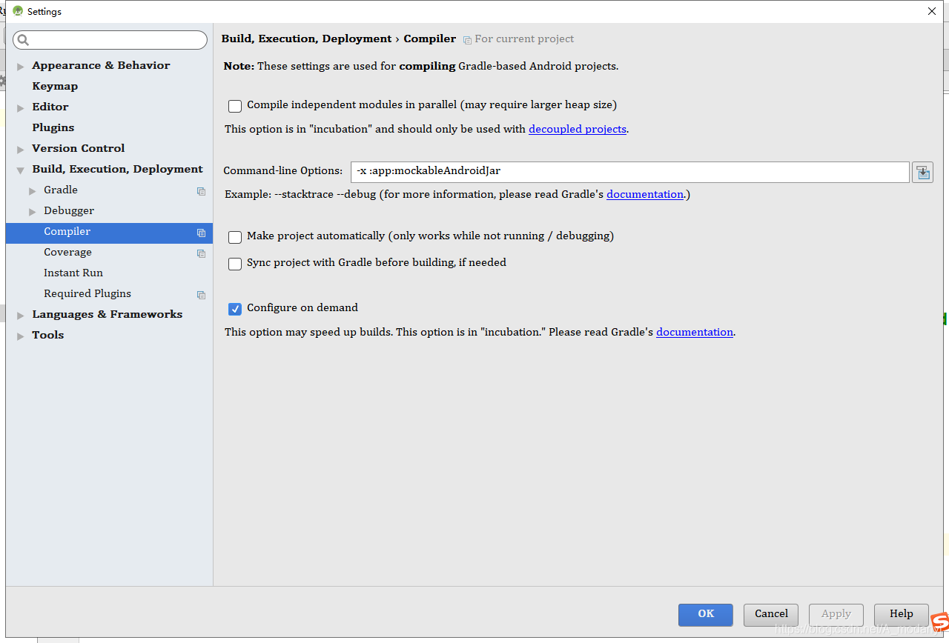This screenshot has width=949, height=643.
Task: Expand Languages & Frameworks section
Action: (x=21, y=316)
